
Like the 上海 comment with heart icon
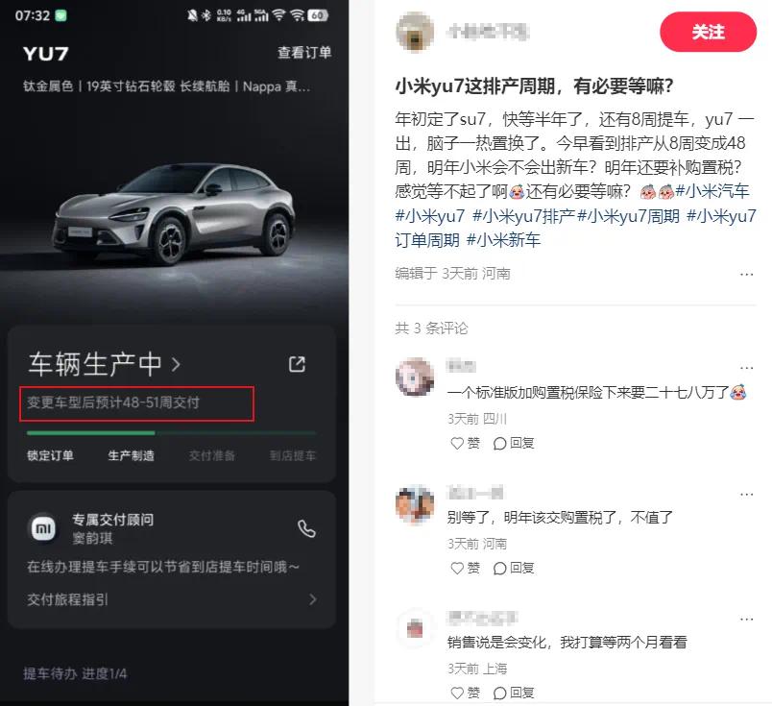pos(465,693)
